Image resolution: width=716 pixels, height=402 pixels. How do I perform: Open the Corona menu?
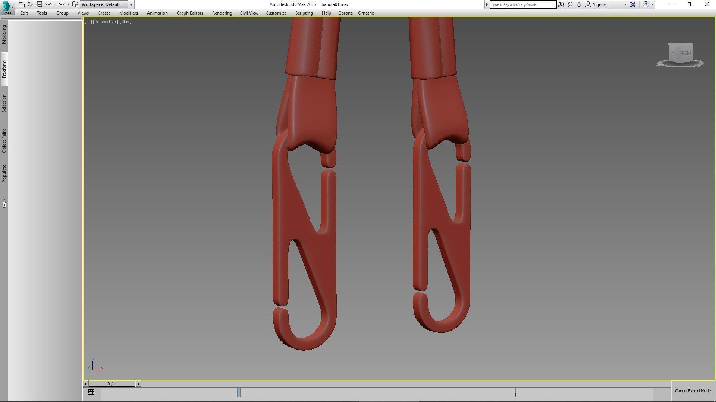click(345, 13)
